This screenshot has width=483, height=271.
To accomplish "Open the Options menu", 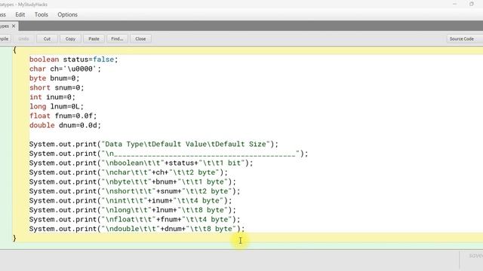I will tap(67, 14).
